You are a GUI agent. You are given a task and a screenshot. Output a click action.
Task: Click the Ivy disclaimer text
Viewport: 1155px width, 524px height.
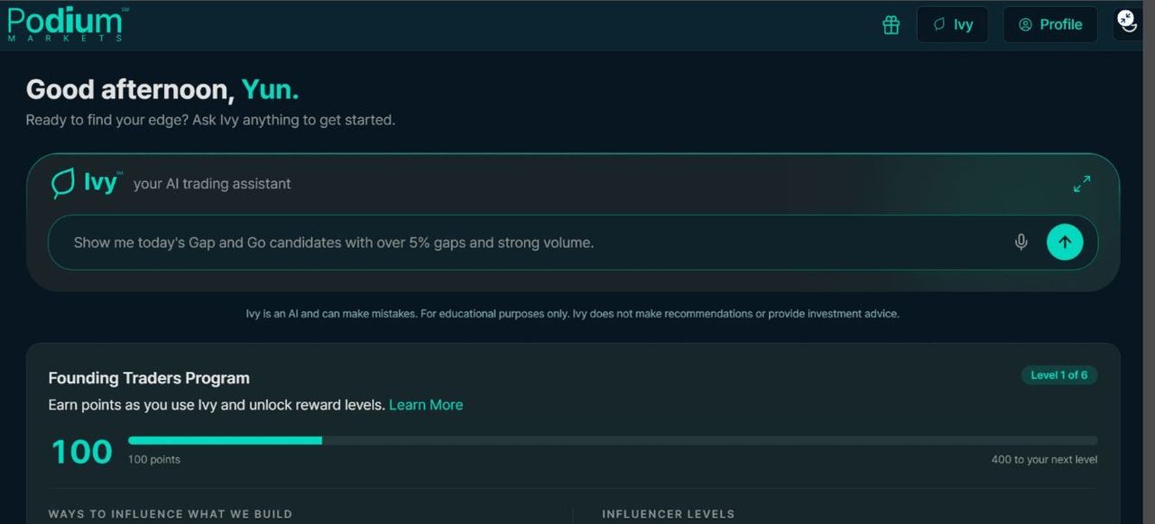(572, 314)
